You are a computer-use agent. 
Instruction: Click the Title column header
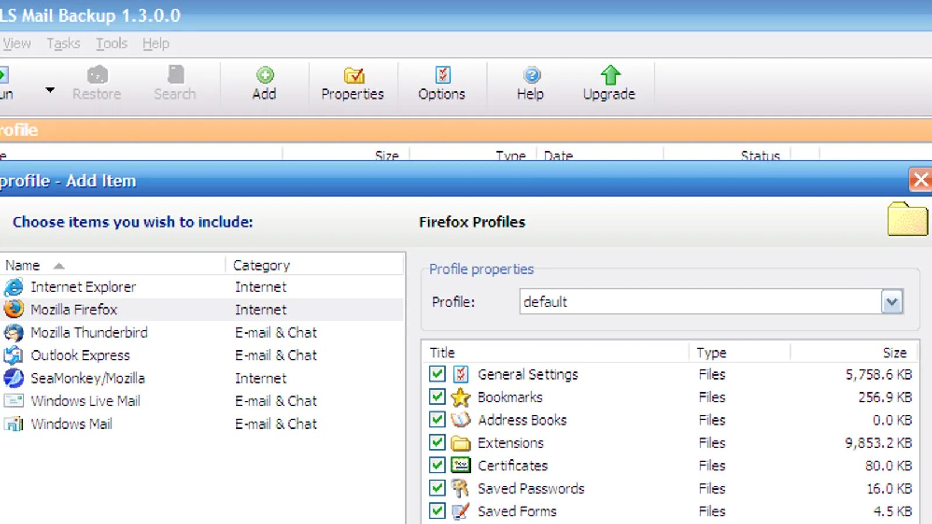click(x=556, y=353)
